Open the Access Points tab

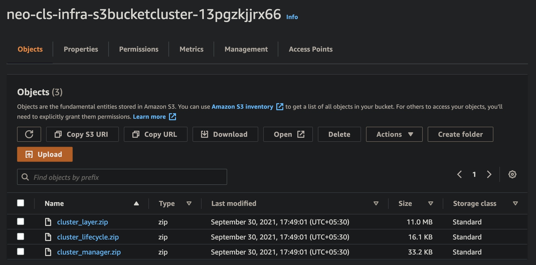(x=311, y=49)
